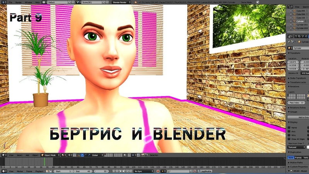
Task: Open the outliner Search menu
Action: [305, 7]
